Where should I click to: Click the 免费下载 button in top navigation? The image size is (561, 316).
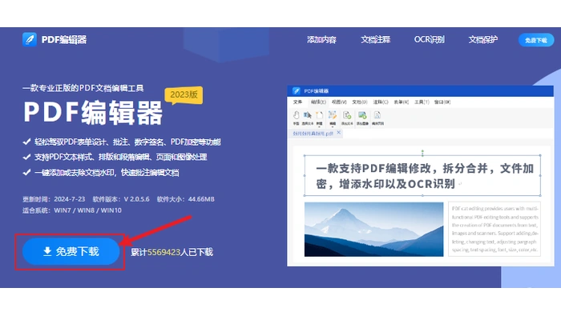535,40
